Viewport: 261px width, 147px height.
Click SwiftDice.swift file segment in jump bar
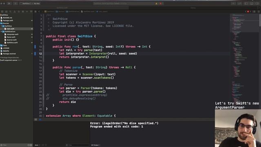[x=88, y=11]
